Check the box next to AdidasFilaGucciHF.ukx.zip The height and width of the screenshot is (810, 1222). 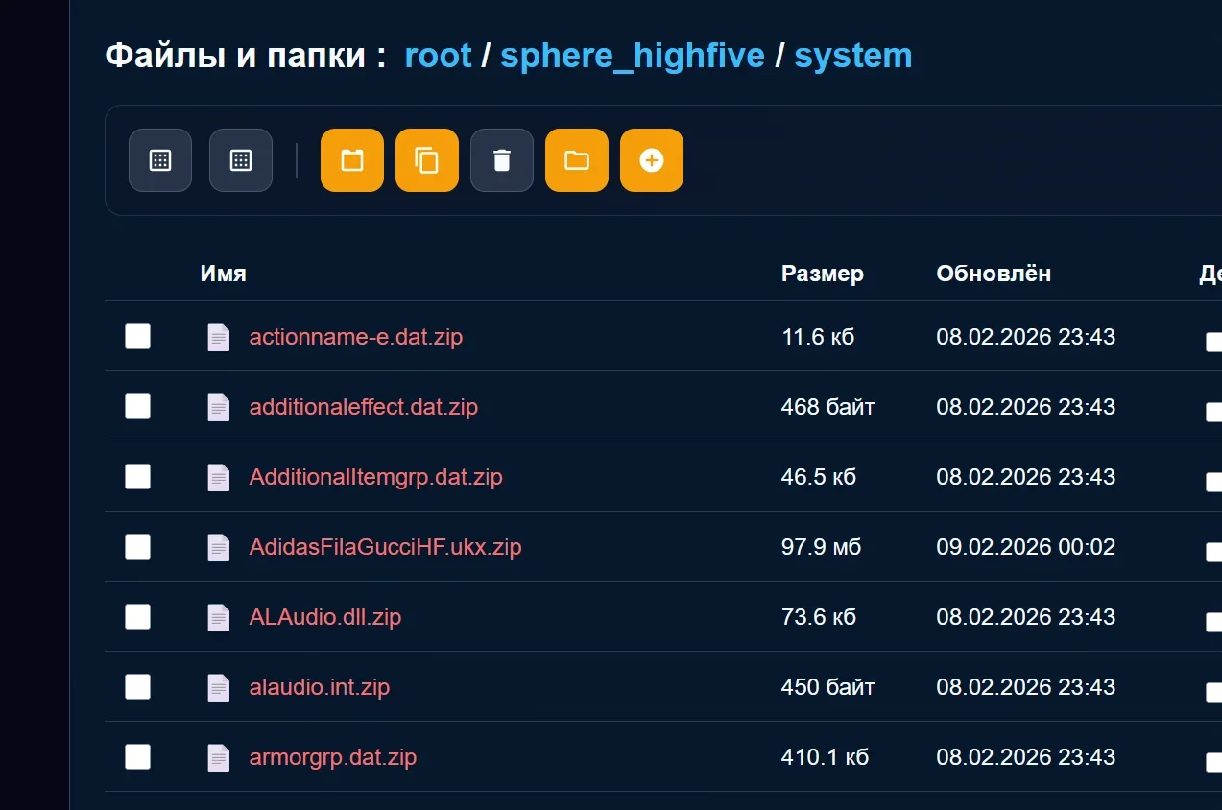(137, 546)
